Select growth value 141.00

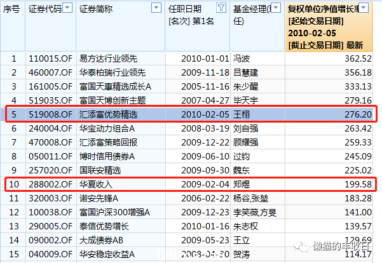pos(358,212)
